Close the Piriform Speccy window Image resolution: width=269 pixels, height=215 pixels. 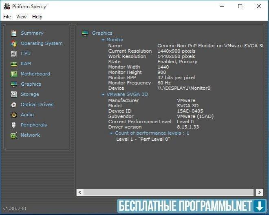click(259, 7)
